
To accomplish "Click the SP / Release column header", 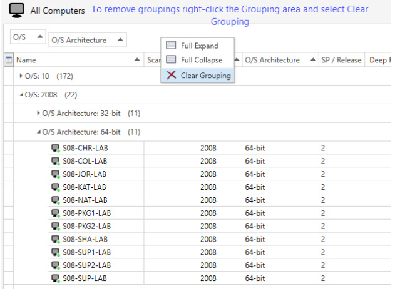I will pos(342,60).
